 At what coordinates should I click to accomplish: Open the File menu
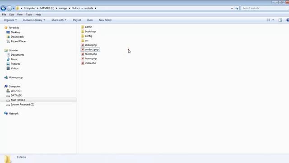tap(4, 14)
